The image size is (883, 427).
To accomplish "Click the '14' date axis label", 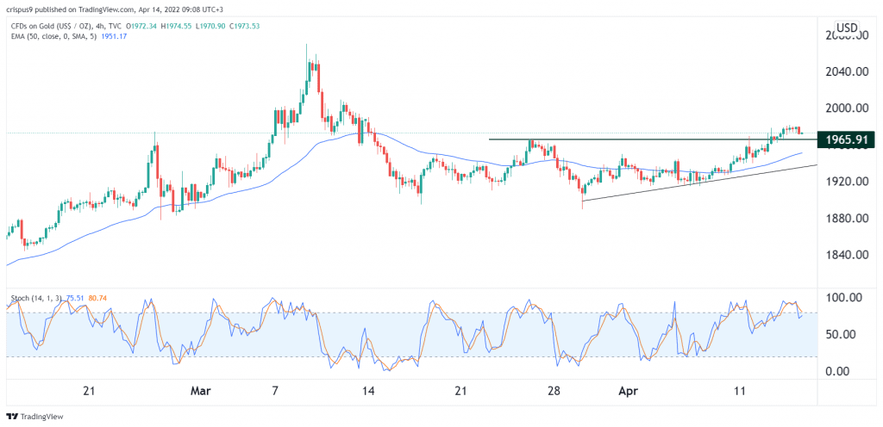I will (368, 391).
